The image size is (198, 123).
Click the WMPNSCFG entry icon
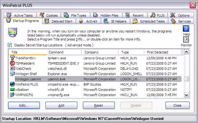coord(12,95)
